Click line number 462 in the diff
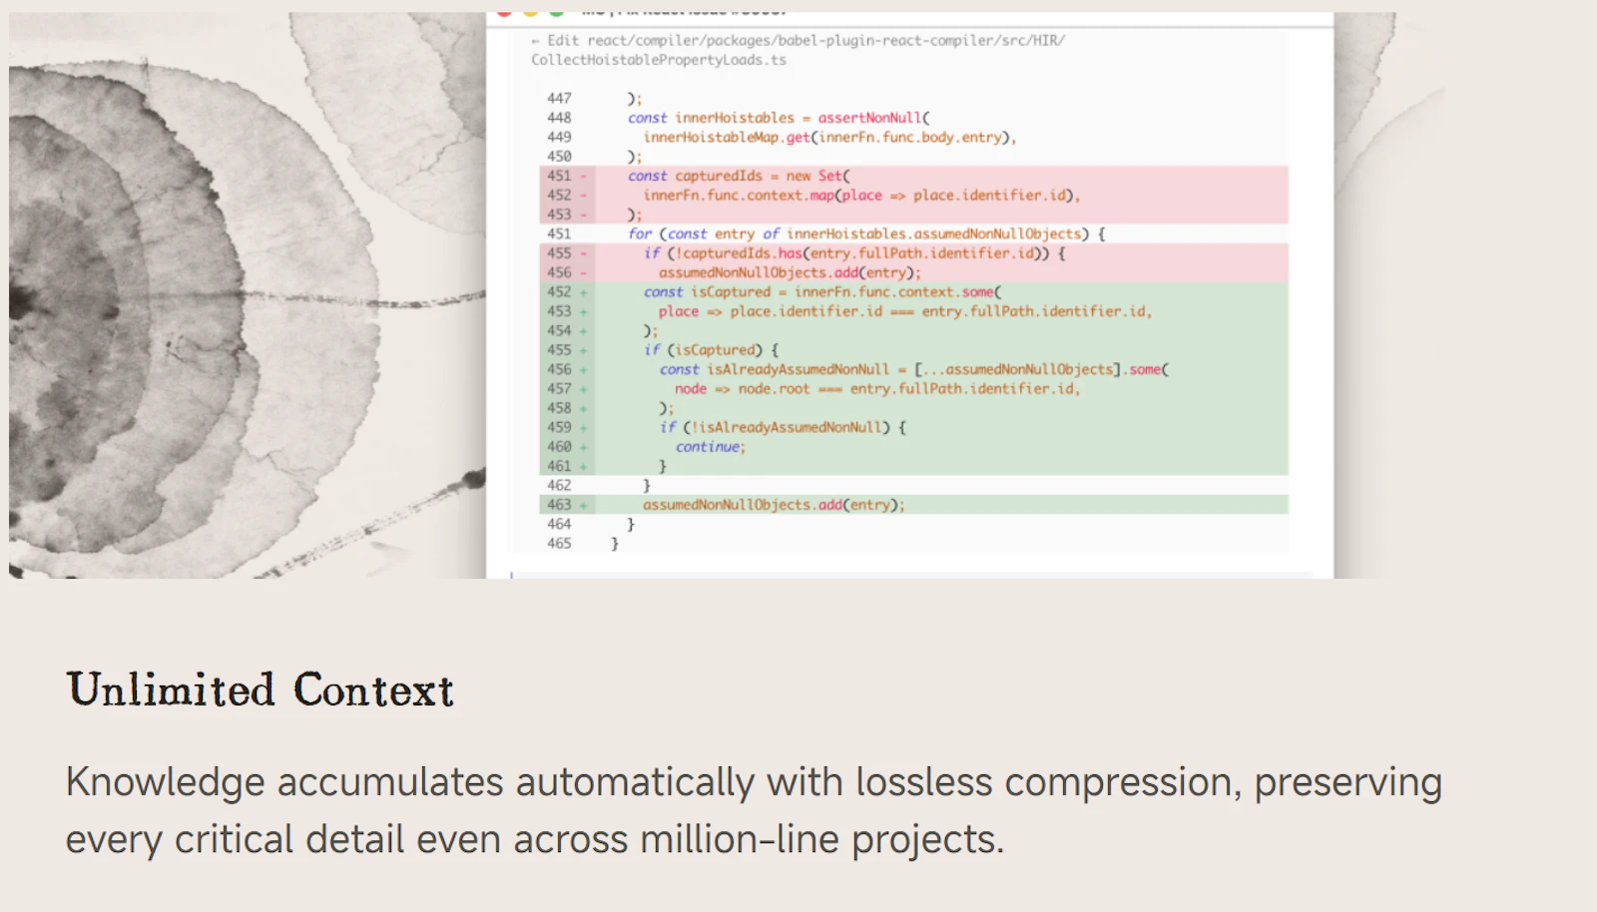This screenshot has height=912, width=1597. (x=559, y=485)
